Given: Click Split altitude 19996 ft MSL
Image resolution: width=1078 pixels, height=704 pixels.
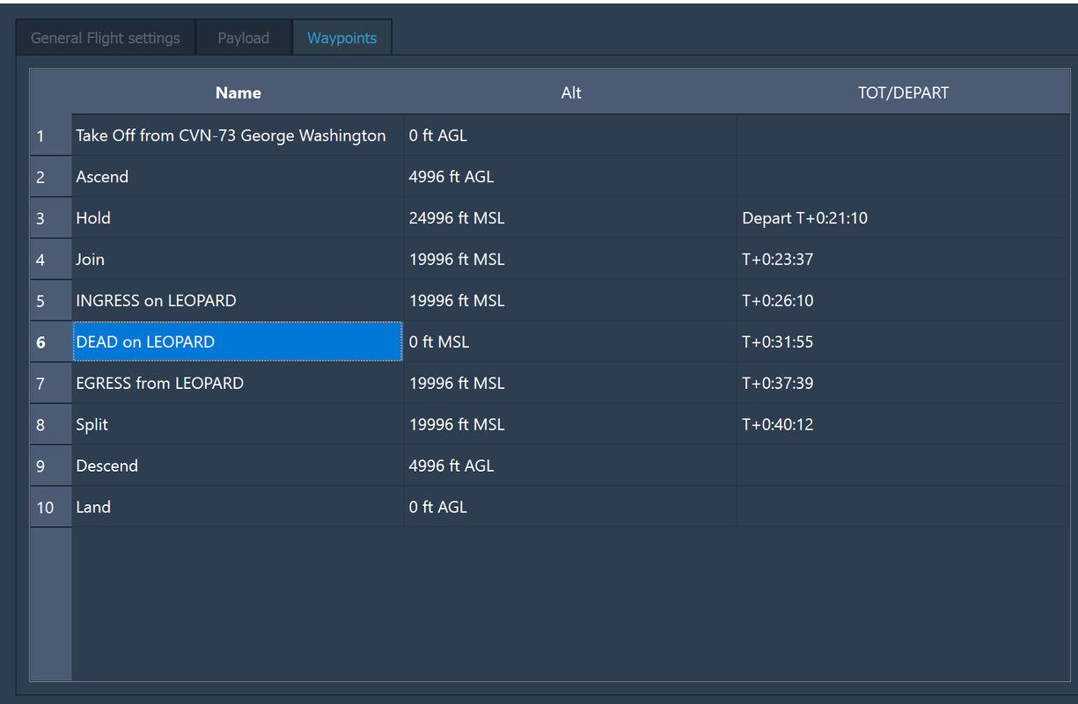Looking at the screenshot, I should (x=570, y=425).
